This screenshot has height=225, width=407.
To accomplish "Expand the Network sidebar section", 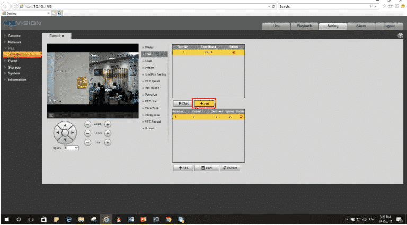I will pyautogui.click(x=15, y=41).
